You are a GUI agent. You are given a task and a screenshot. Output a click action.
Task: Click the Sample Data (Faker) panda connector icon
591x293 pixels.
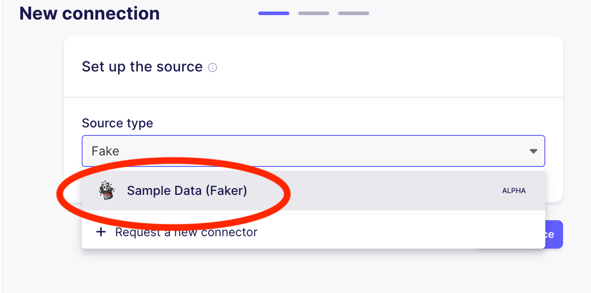(x=106, y=190)
